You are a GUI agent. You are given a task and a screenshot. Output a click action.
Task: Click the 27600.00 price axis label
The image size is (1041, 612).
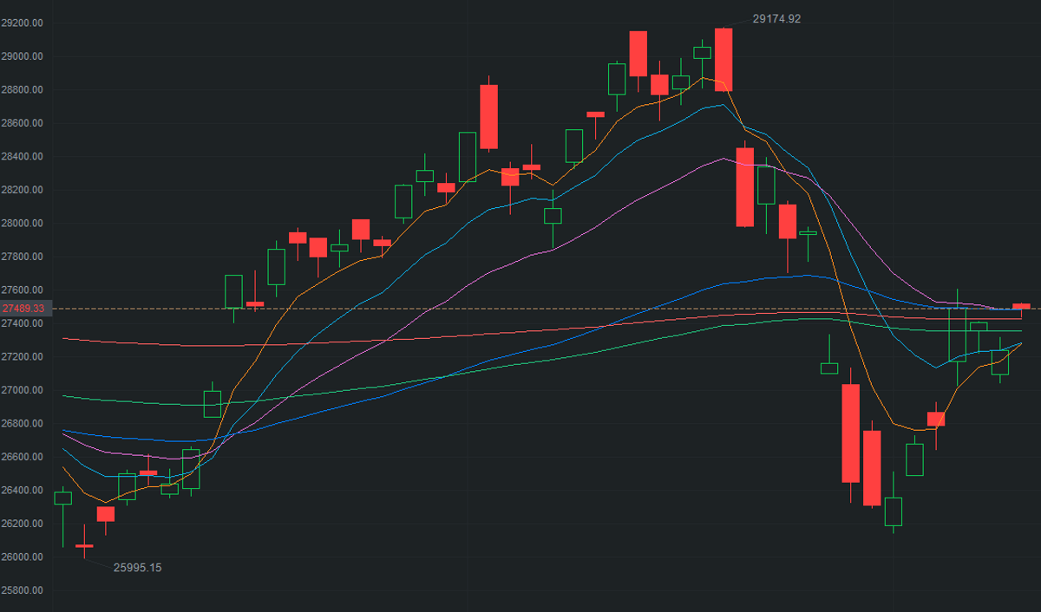pyautogui.click(x=23, y=290)
